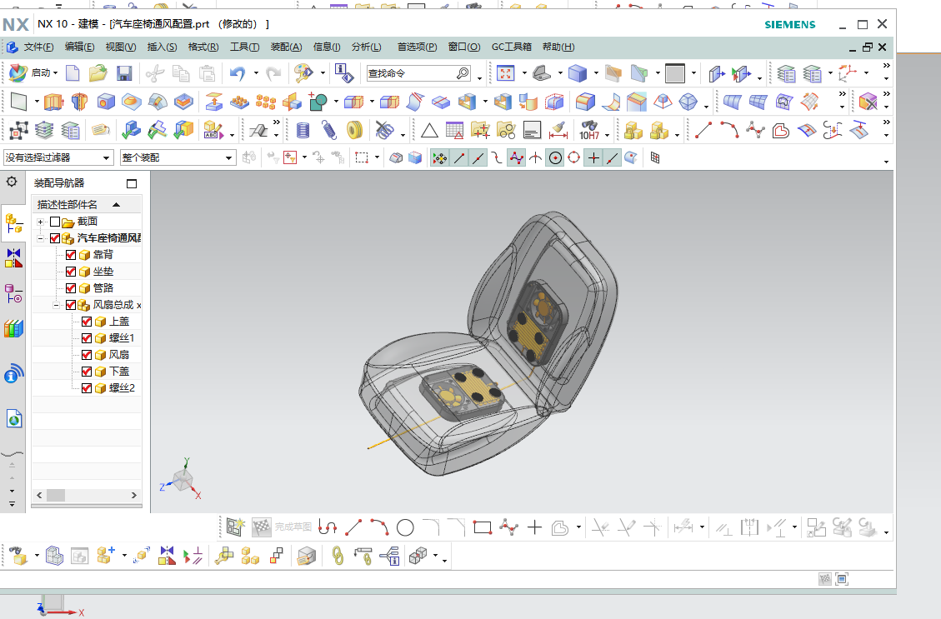Collapse the 汽车座椅通风配置 root node
This screenshot has width=941, height=619.
click(40, 239)
